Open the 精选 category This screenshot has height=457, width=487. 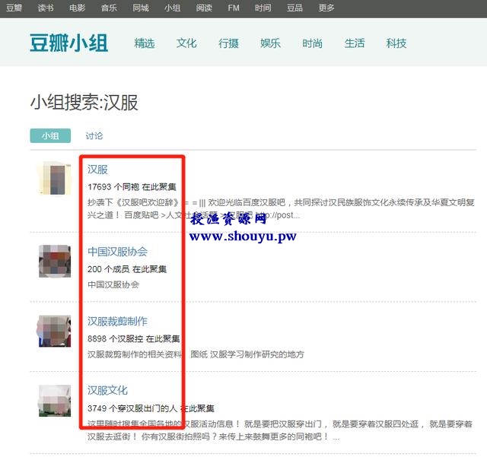point(145,43)
